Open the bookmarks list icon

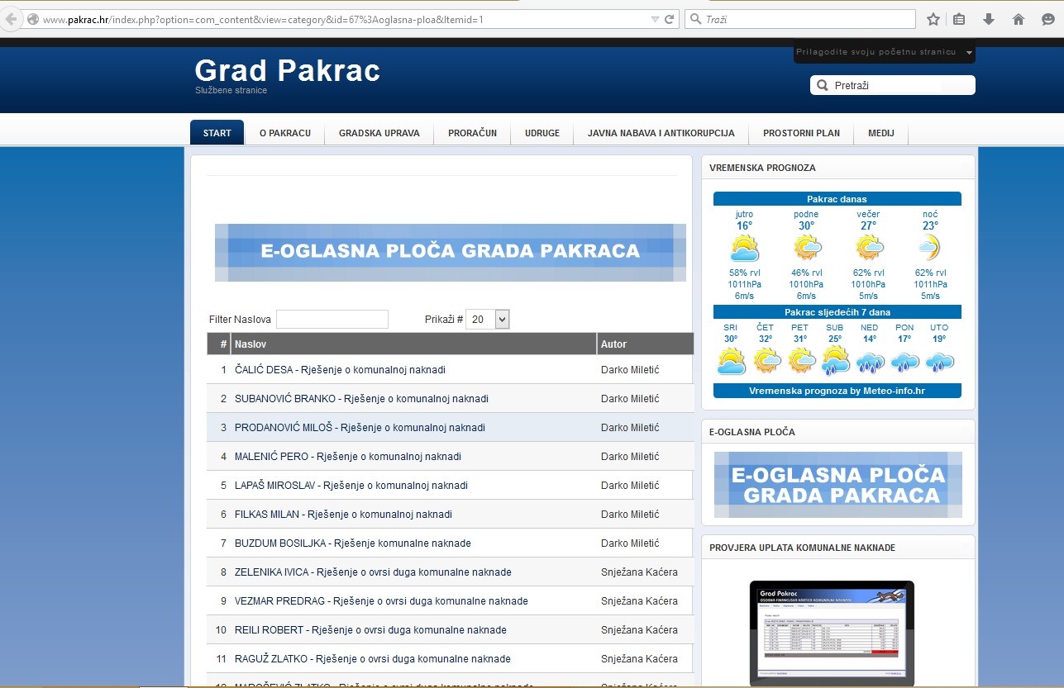(x=959, y=19)
